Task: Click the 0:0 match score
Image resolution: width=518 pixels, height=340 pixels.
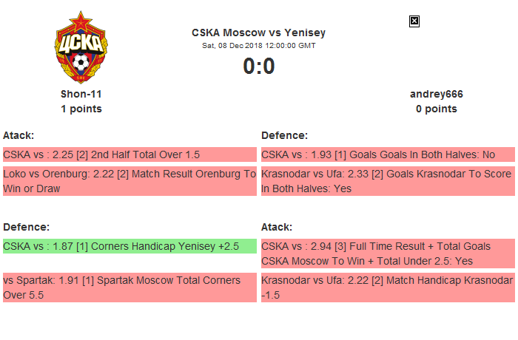Action: tap(258, 67)
